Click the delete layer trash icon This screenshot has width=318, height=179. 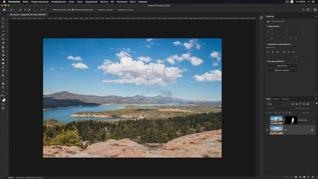point(313,177)
